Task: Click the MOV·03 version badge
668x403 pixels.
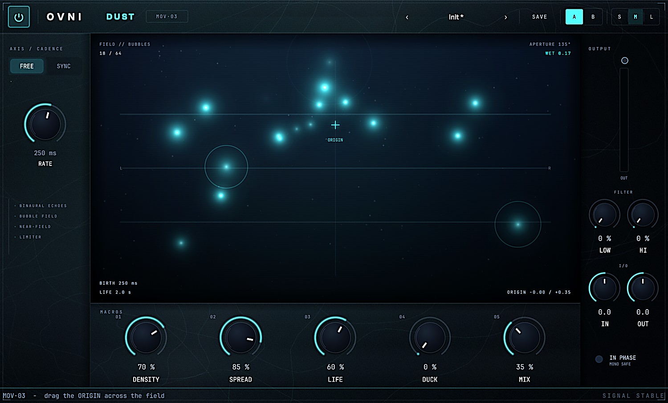Action: coord(167,16)
